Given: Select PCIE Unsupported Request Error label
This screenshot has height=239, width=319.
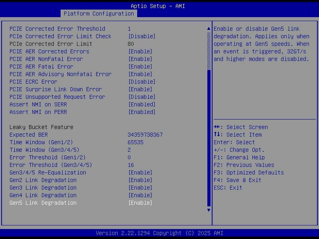Looking at the screenshot, I should 57,97.
